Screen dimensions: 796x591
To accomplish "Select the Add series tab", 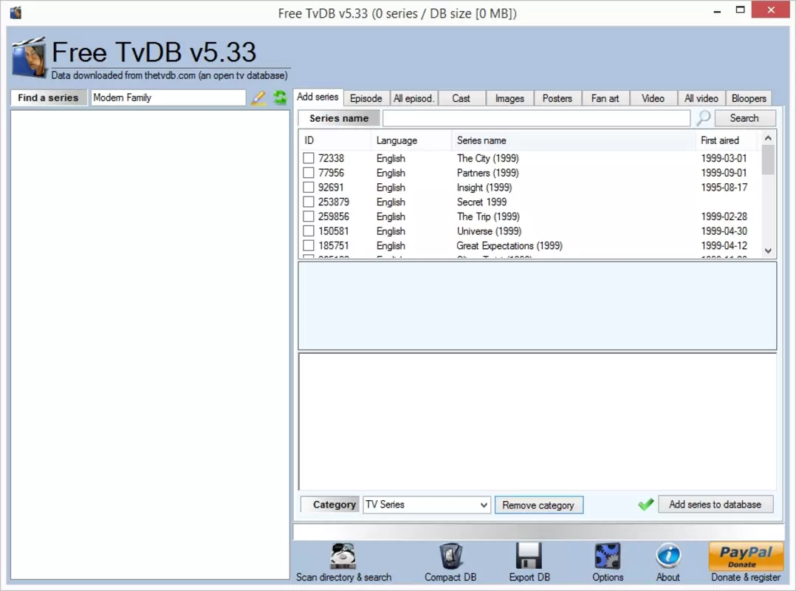I will click(x=318, y=97).
